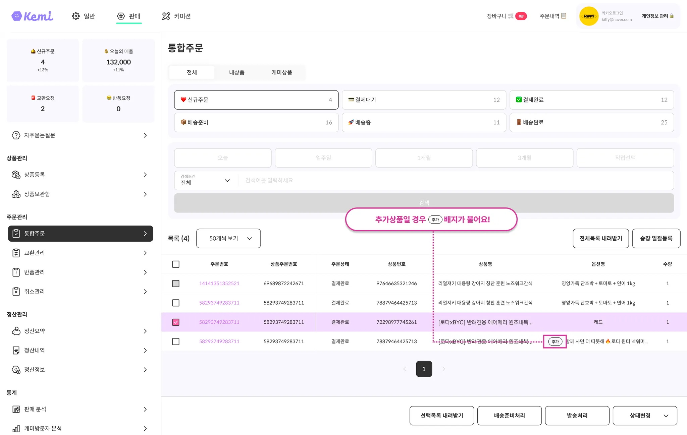Click the product storage cubes icon
The width and height of the screenshot is (687, 435).
pyautogui.click(x=16, y=194)
